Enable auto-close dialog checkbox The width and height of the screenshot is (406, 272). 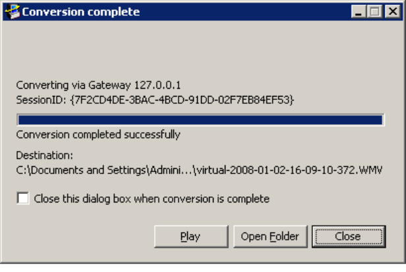23,198
